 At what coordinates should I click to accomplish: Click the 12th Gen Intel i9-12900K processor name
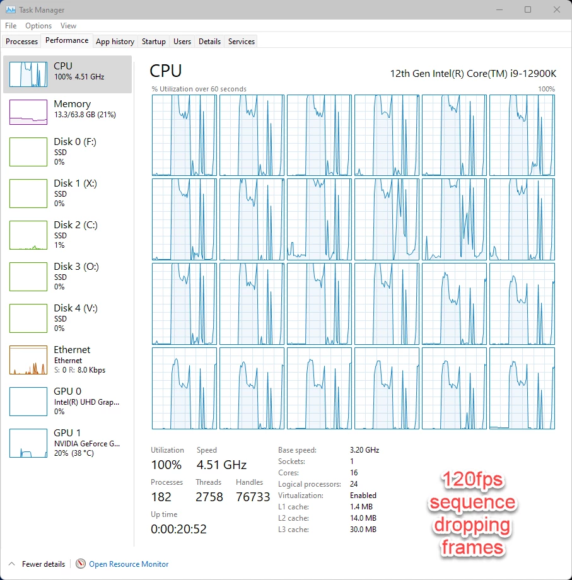[473, 74]
